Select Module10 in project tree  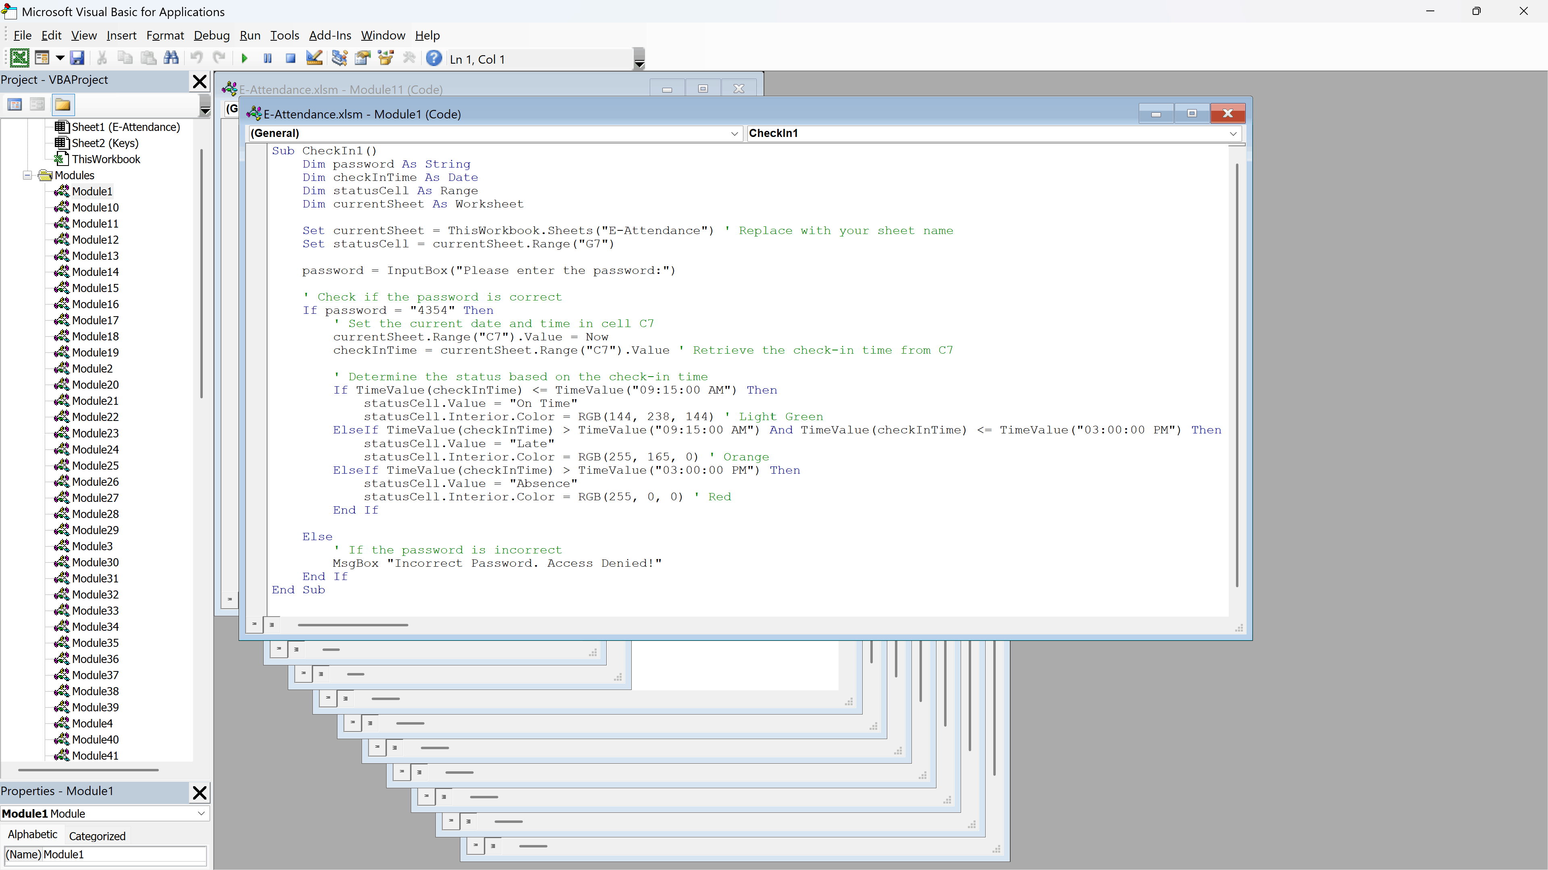coord(95,208)
